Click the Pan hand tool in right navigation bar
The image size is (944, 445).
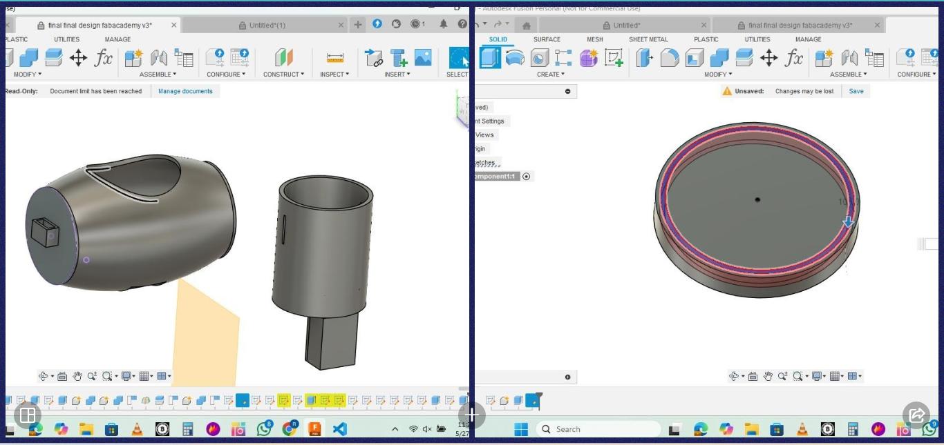tap(768, 376)
